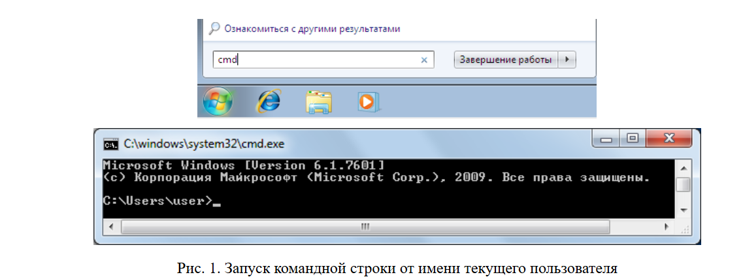
Task: Open the 'Ознакомиться с другими результатами' link
Action: pyautogui.click(x=312, y=29)
